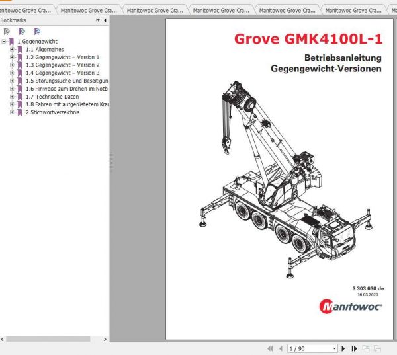The image size is (397, 355).
Task: Open bookmark 2 Stichwortverzeichnis
Action: click(52, 112)
